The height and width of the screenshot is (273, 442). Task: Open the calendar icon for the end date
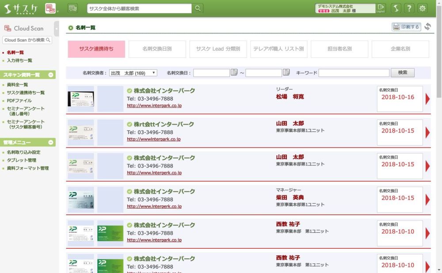click(286, 72)
